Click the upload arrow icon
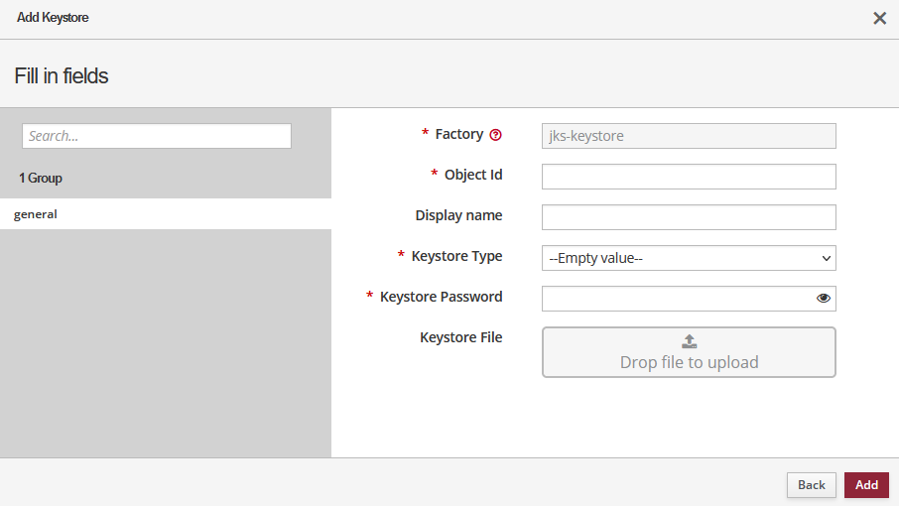Viewport: 899px width, 506px height. (689, 341)
